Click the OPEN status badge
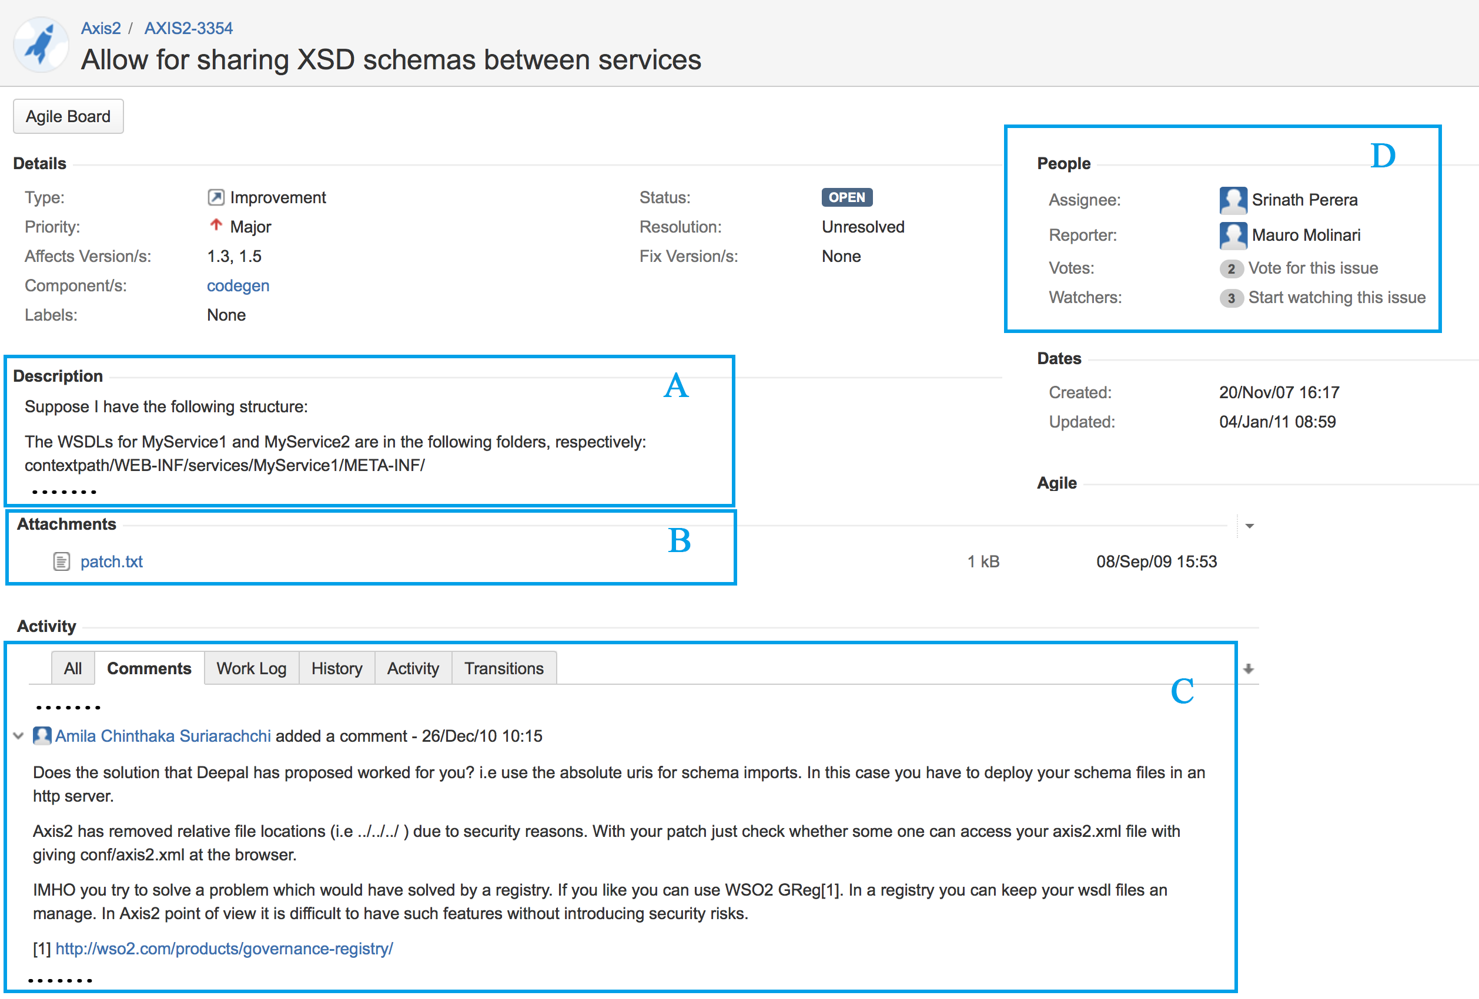 pyautogui.click(x=846, y=197)
